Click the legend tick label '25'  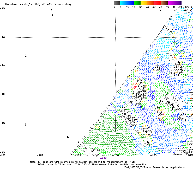tap(147, 7)
